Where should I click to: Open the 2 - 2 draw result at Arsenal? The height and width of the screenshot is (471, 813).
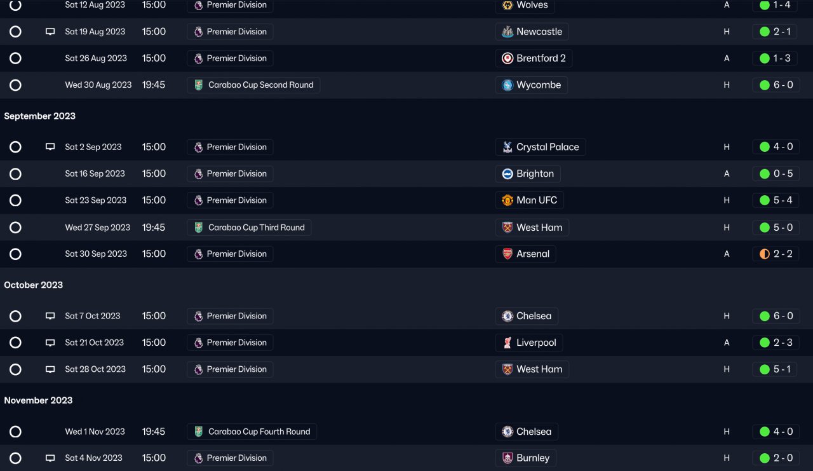(x=783, y=254)
